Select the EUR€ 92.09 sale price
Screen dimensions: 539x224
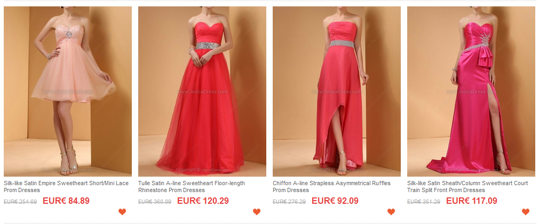point(335,201)
